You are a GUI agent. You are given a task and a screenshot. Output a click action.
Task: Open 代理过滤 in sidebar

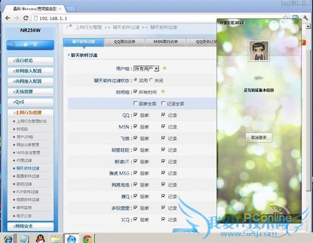tap(24, 160)
